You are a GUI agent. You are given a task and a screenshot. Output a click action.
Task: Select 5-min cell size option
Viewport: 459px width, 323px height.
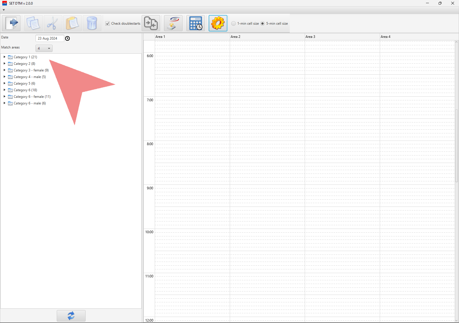click(x=262, y=24)
